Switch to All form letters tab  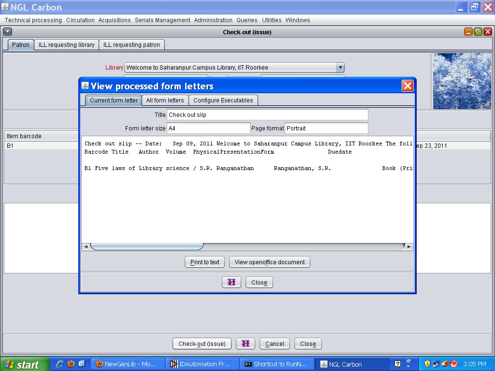[x=165, y=100]
